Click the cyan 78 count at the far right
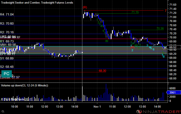Image resolution: width=181 pixels, height=114 pixels. click(163, 56)
